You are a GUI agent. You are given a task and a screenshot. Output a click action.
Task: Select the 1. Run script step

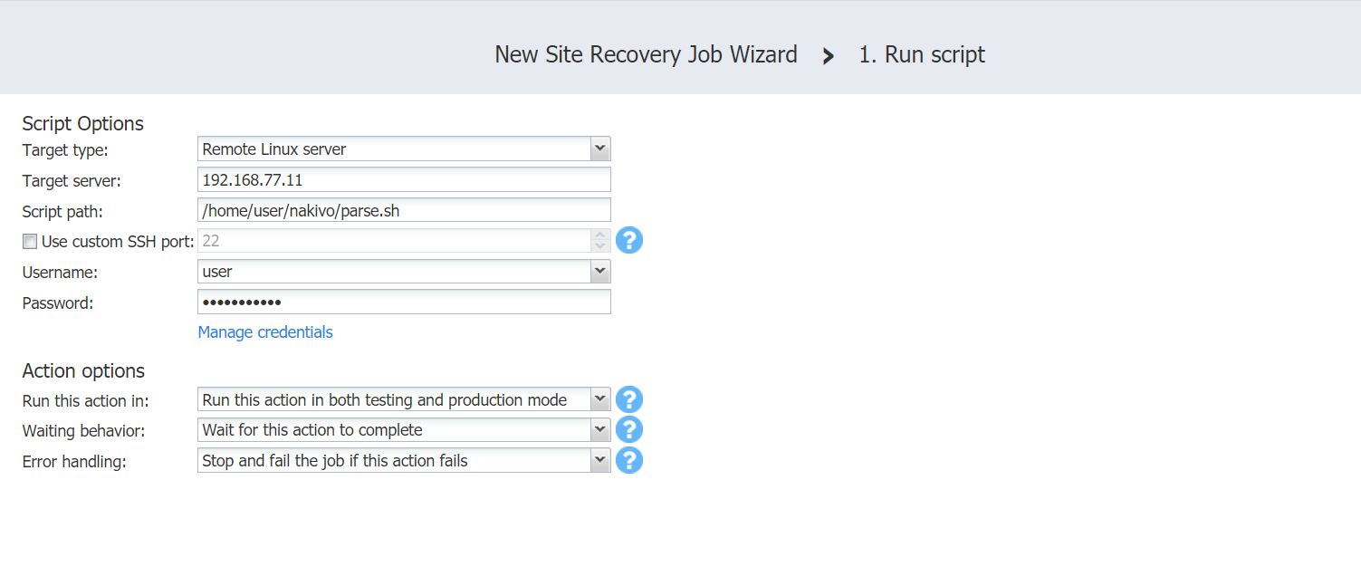(922, 55)
